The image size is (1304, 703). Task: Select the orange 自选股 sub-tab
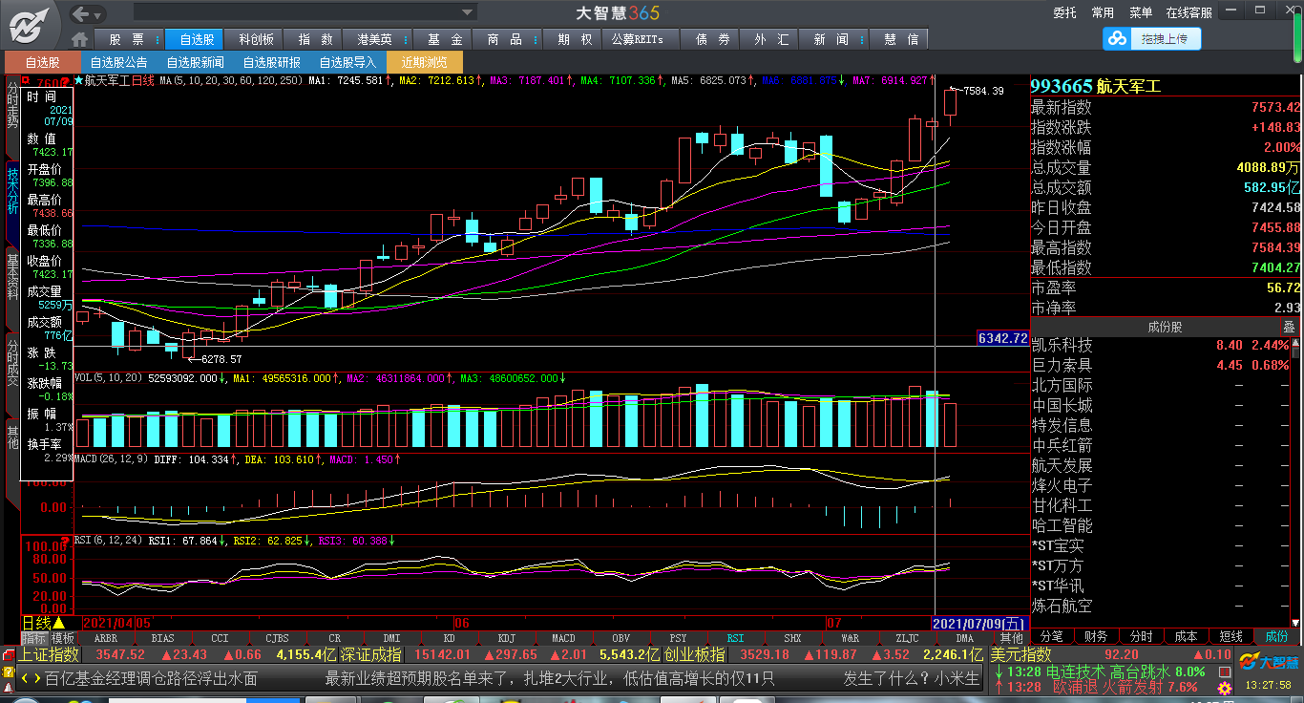[42, 62]
